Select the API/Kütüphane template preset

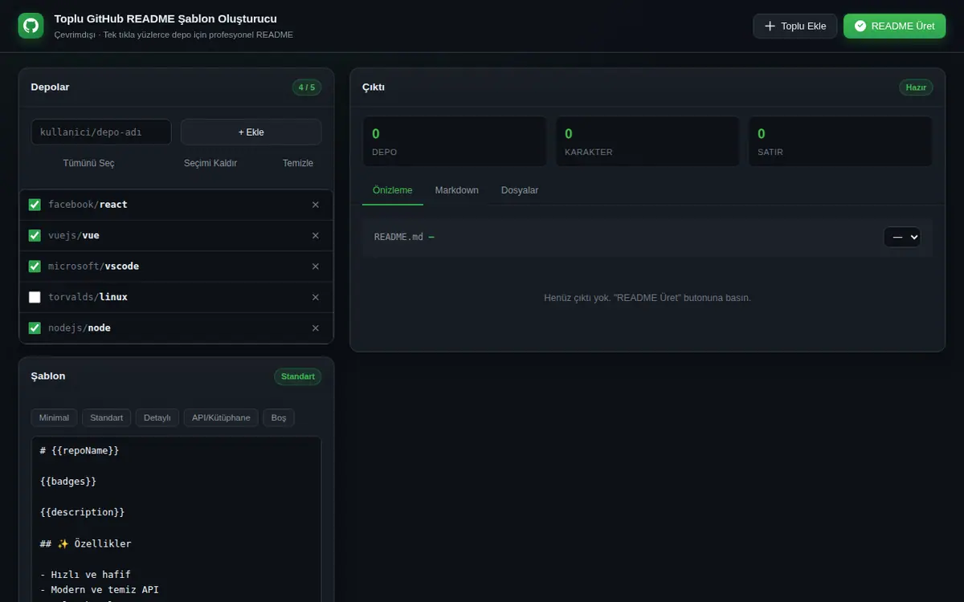pos(221,417)
